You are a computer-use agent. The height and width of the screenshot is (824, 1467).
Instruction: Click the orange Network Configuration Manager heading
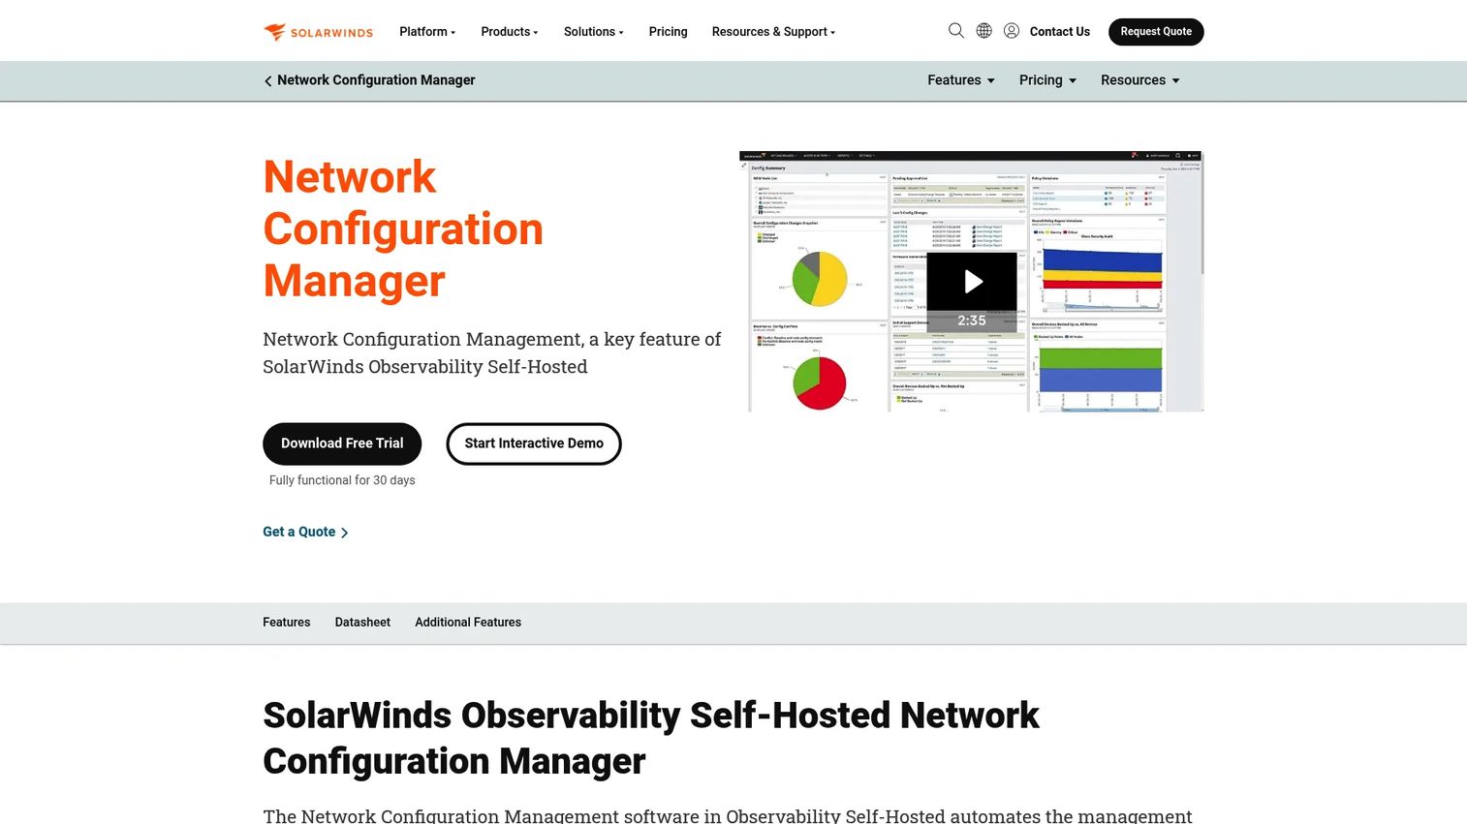point(403,229)
